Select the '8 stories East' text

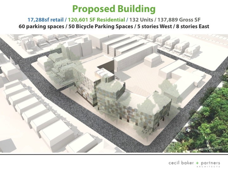click(193, 27)
